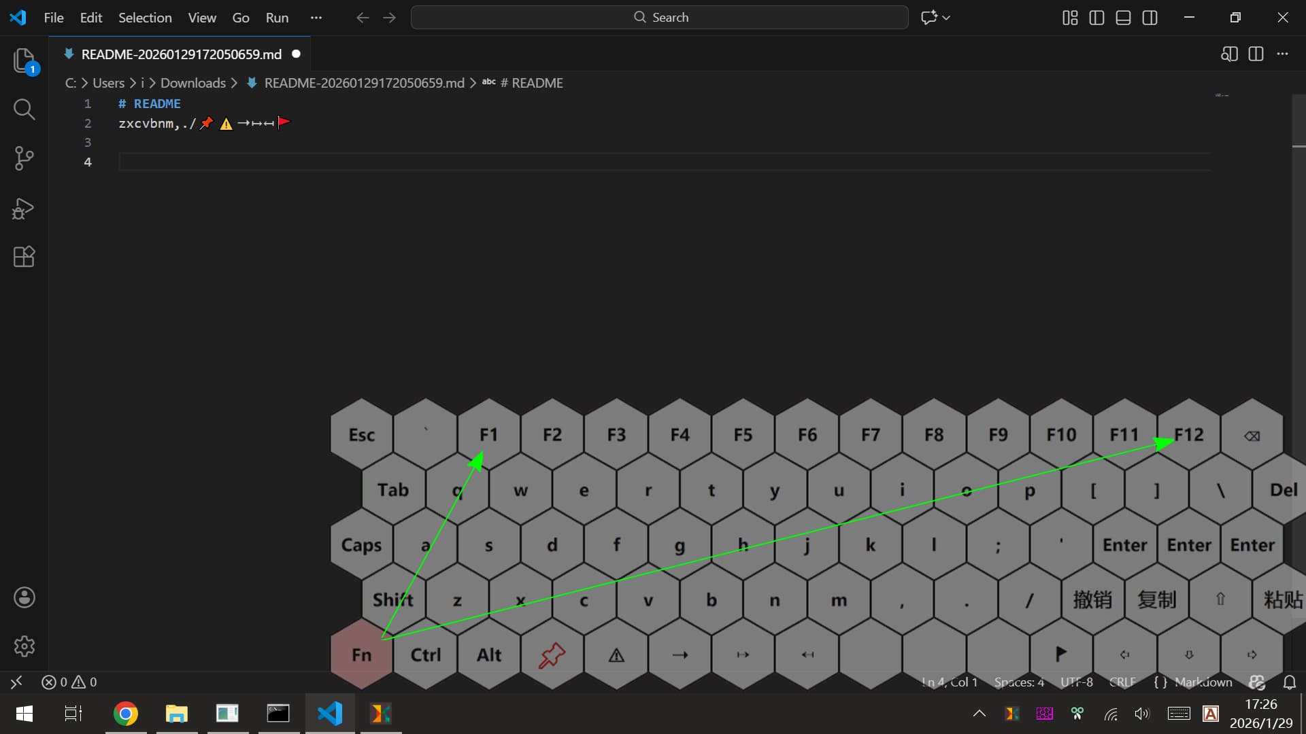This screenshot has width=1306, height=734.
Task: Click the errors and warnings status indicator
Action: tap(69, 682)
